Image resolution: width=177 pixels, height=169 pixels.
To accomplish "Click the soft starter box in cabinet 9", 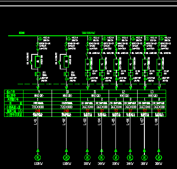I will click(38, 62).
